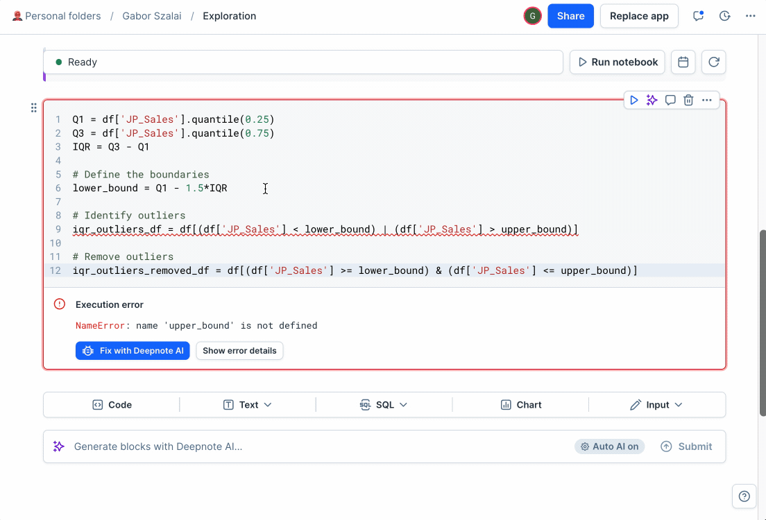This screenshot has height=520, width=766.
Task: Open the comments panel icon in header
Action: coord(698,16)
